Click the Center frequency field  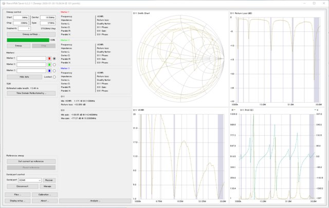48,17
